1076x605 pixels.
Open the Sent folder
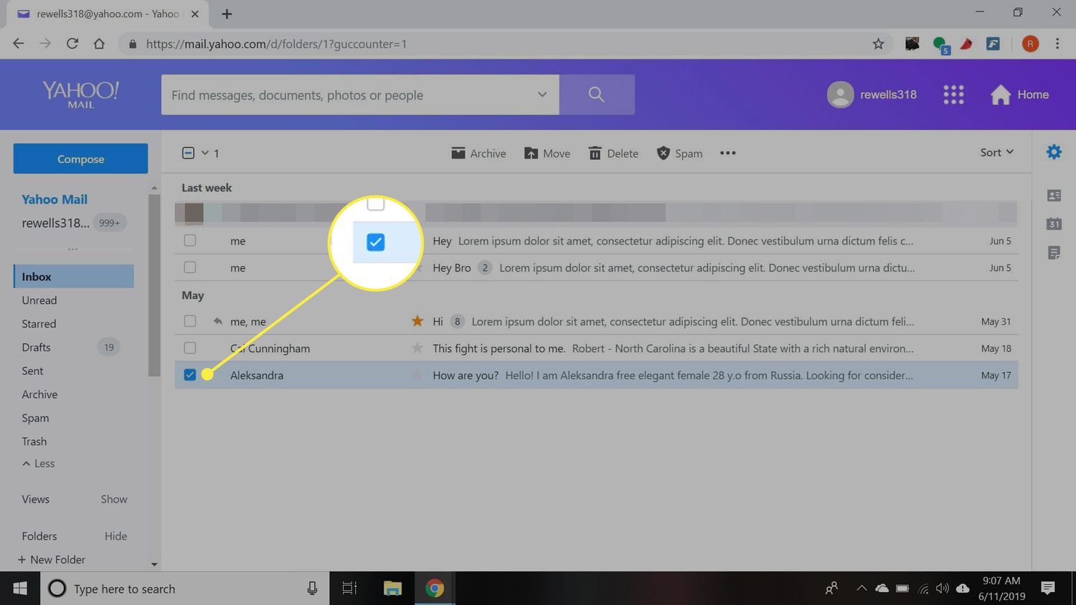click(x=32, y=371)
